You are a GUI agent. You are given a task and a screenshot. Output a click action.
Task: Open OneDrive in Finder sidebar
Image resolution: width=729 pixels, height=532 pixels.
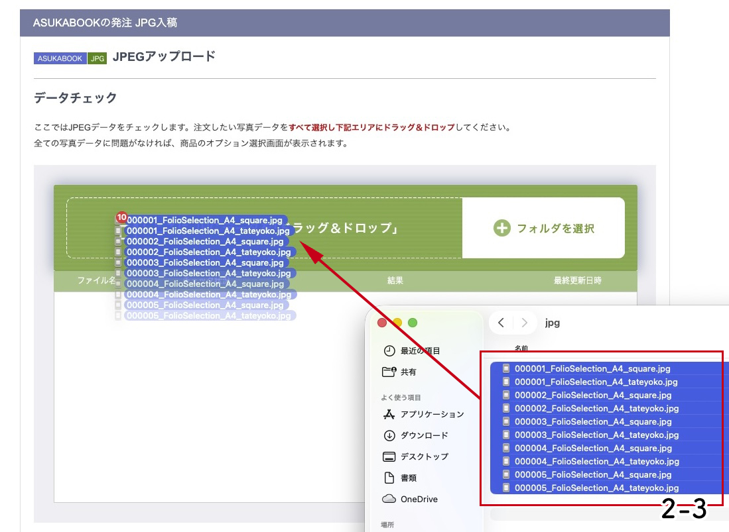418,499
